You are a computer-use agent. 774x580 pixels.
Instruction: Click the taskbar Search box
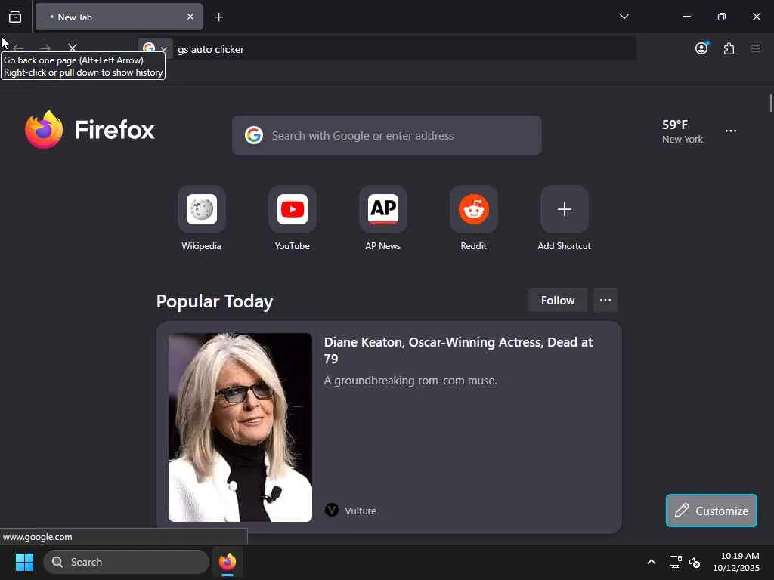[x=126, y=562]
